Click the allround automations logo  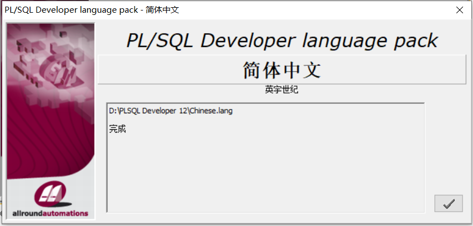point(50,199)
